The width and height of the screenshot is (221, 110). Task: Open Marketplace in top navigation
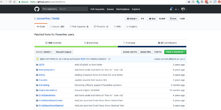pos(123,9)
